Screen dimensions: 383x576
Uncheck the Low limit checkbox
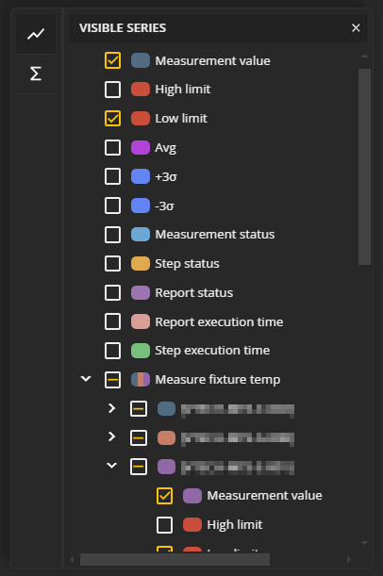[112, 118]
